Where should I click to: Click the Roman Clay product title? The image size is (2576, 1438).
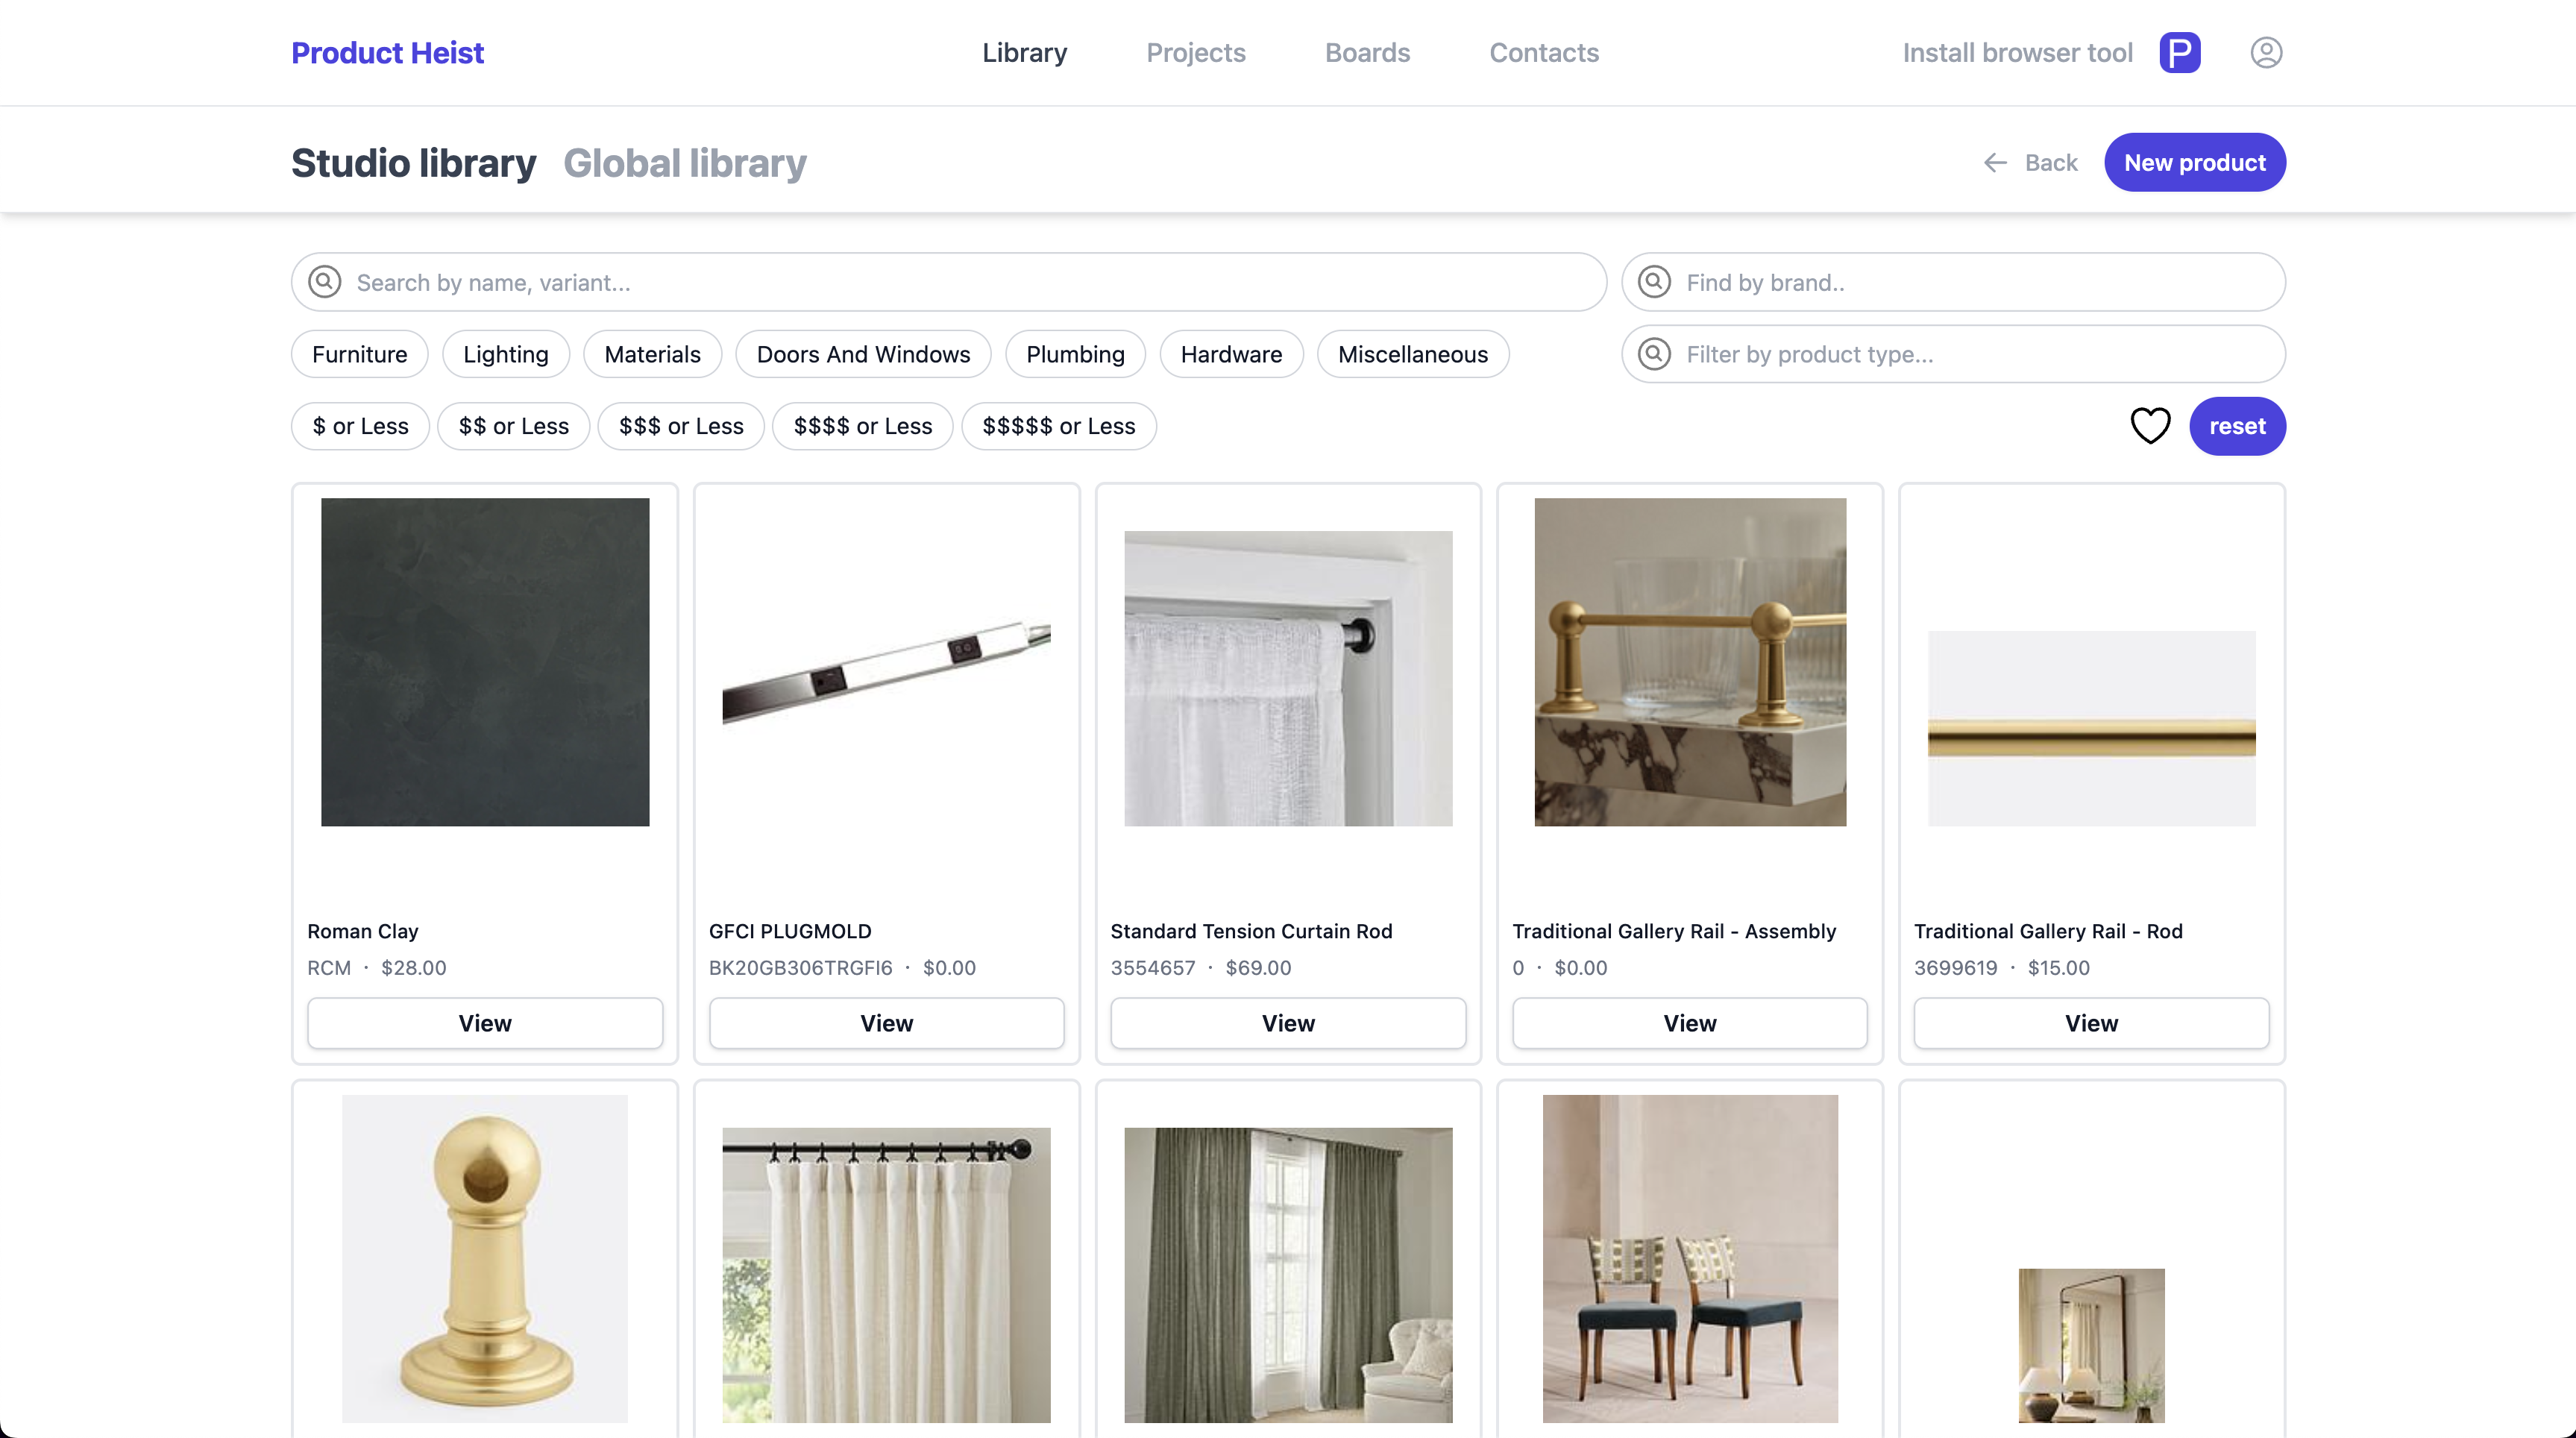362,931
